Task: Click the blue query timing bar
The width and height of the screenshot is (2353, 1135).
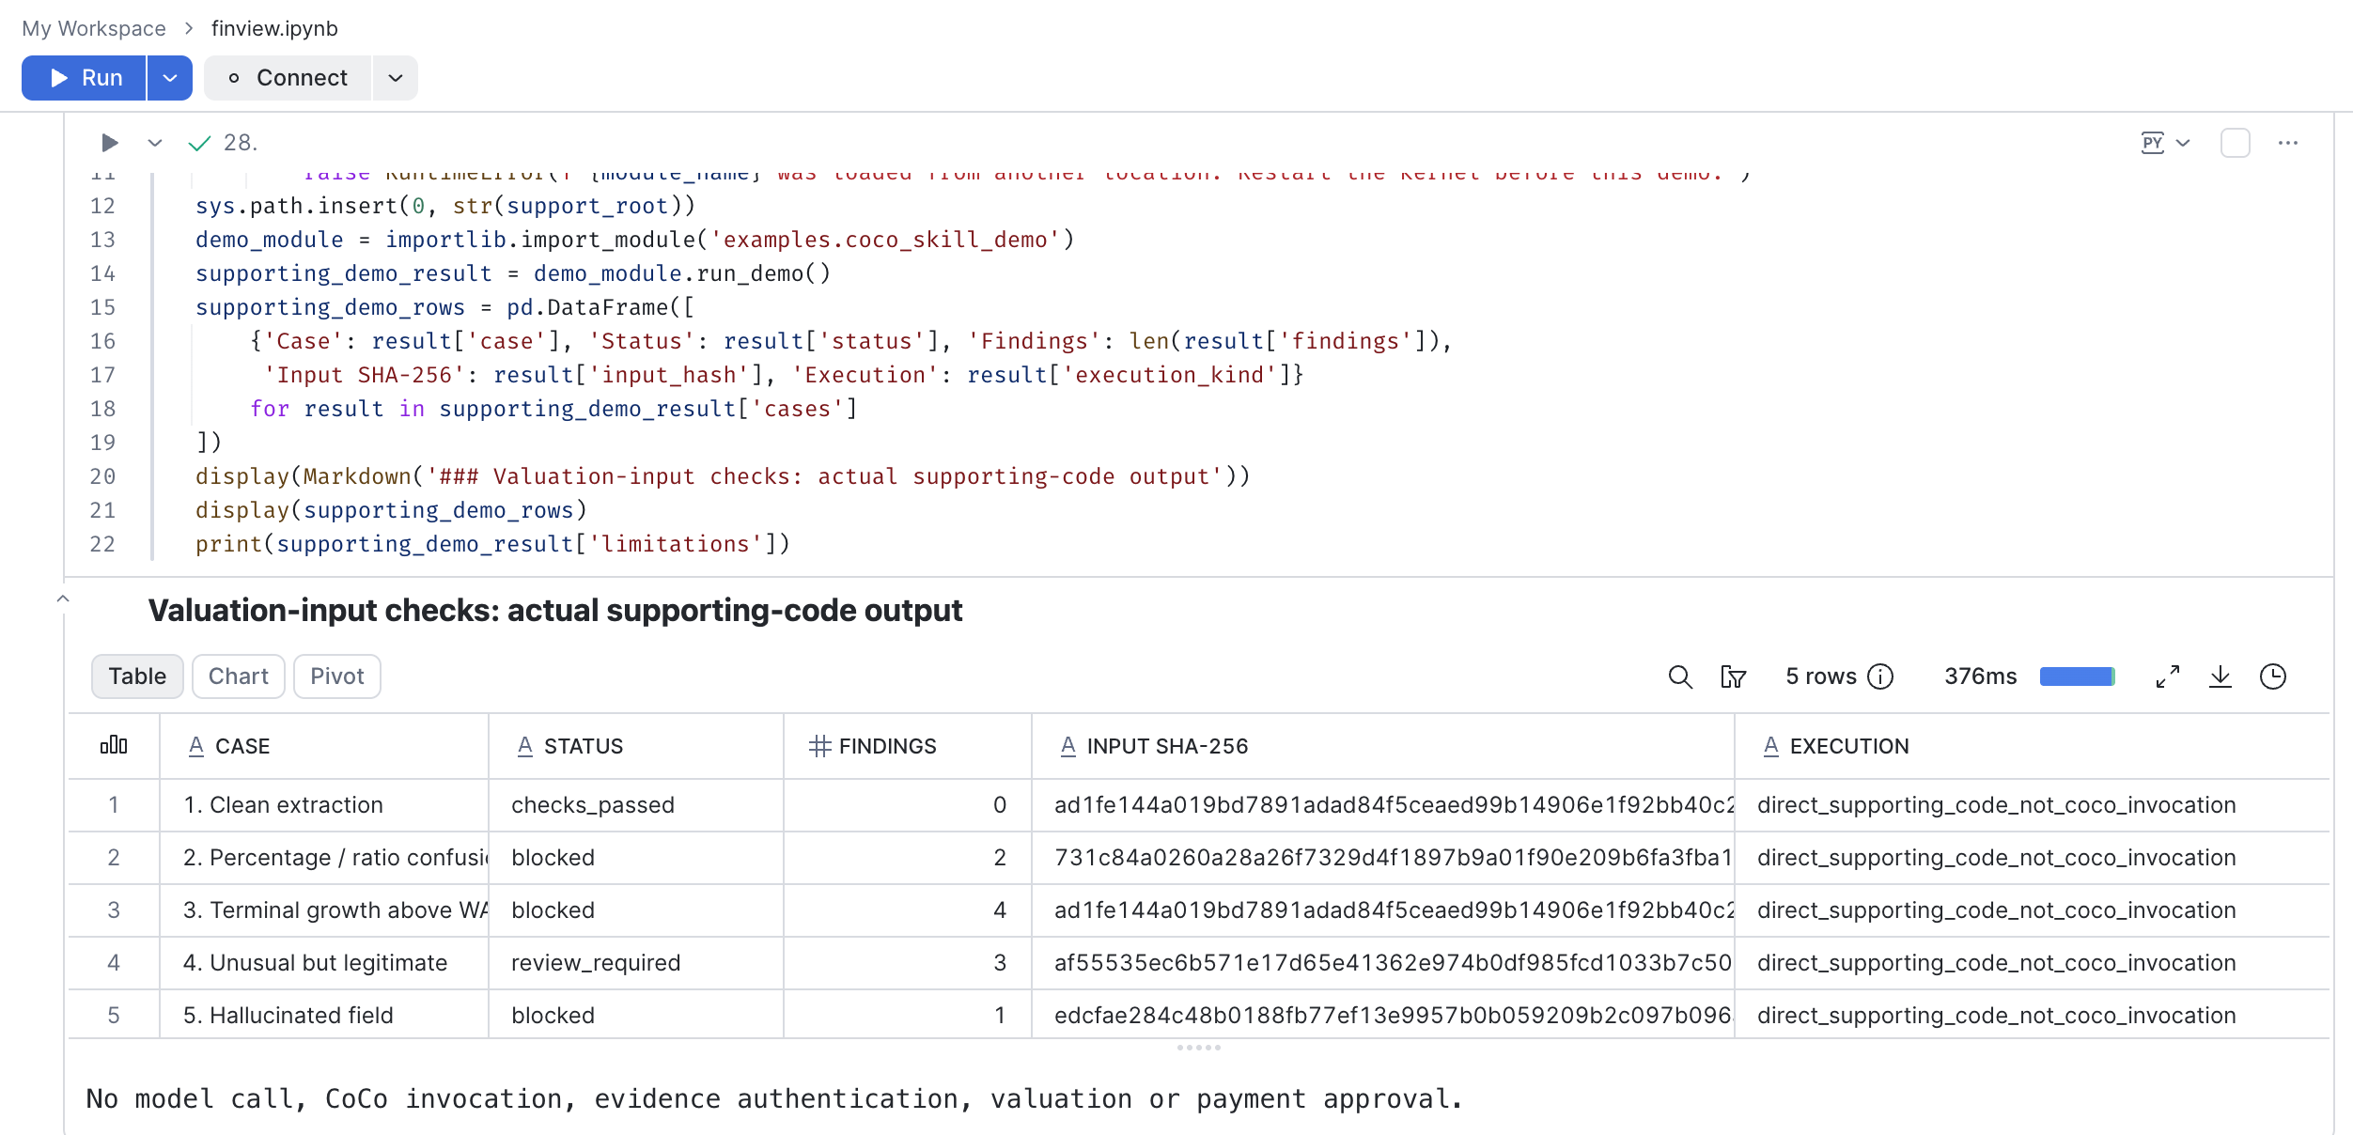Action: [x=2078, y=676]
